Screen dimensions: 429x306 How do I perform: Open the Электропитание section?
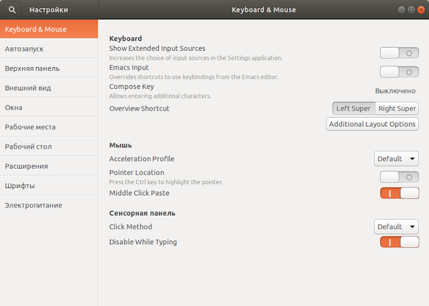(49, 205)
